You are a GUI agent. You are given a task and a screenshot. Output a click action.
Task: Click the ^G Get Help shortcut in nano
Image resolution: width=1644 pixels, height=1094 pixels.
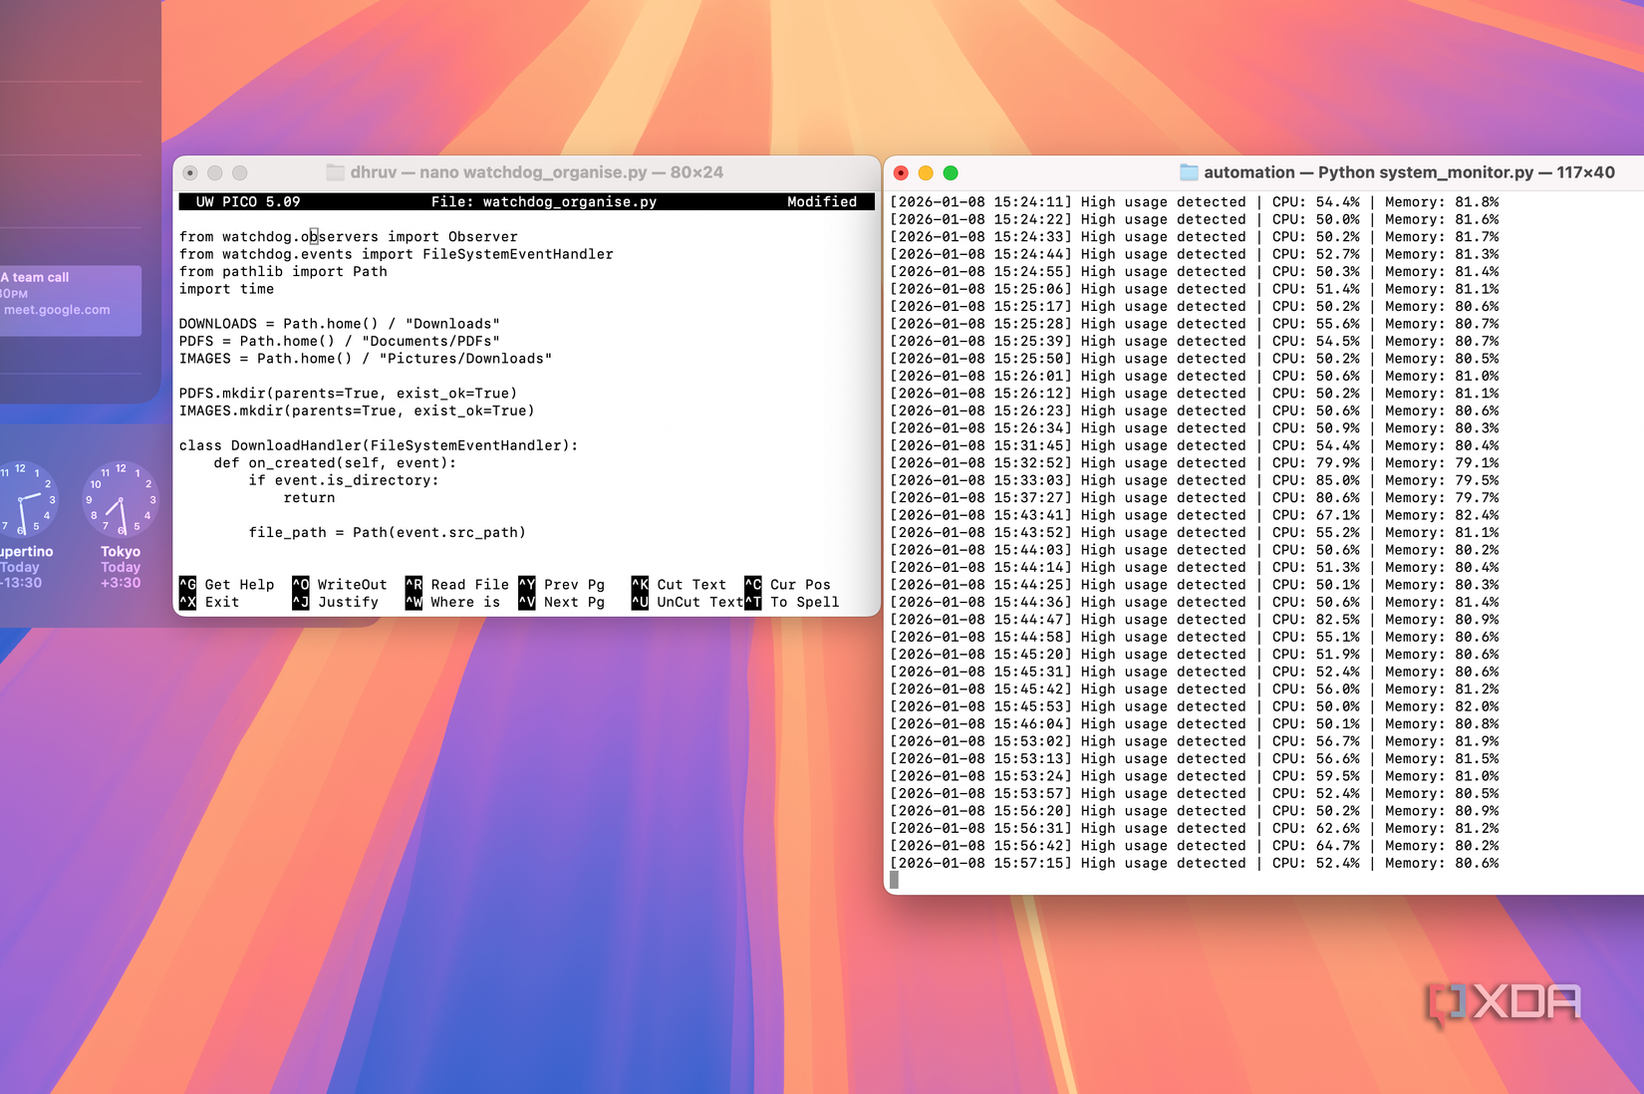[227, 585]
